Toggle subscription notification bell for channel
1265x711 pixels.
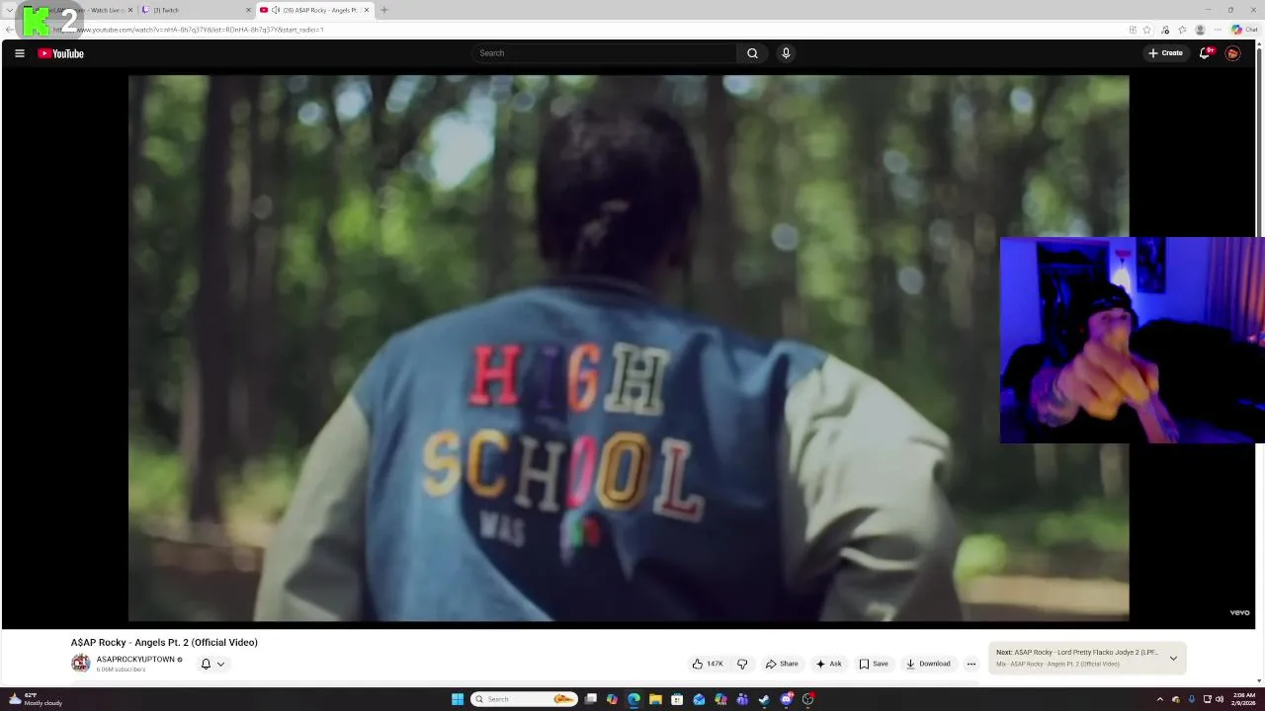206,664
